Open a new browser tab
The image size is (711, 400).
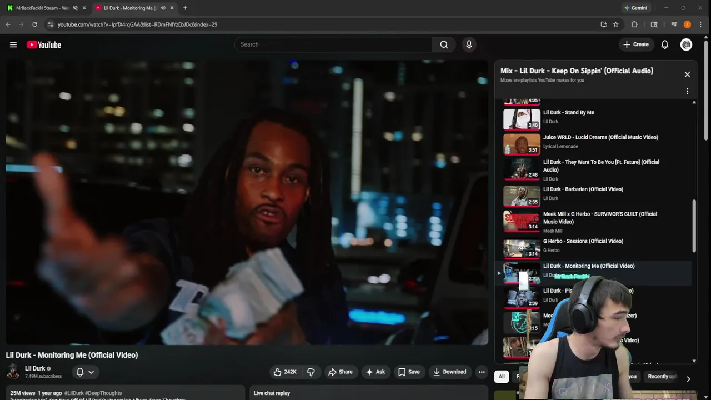pyautogui.click(x=185, y=8)
